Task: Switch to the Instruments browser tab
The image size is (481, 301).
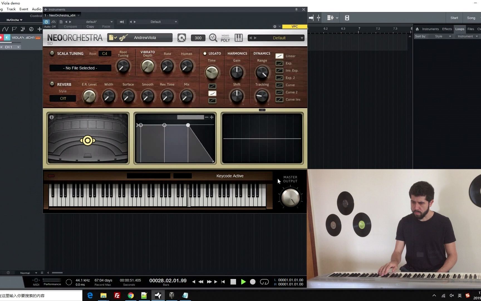Action: 430,29
